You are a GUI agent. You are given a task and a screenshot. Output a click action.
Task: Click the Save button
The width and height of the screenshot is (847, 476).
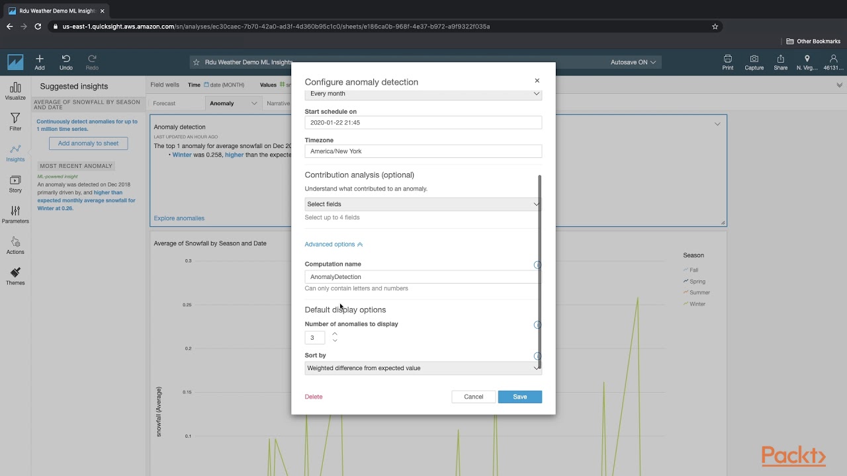point(520,397)
